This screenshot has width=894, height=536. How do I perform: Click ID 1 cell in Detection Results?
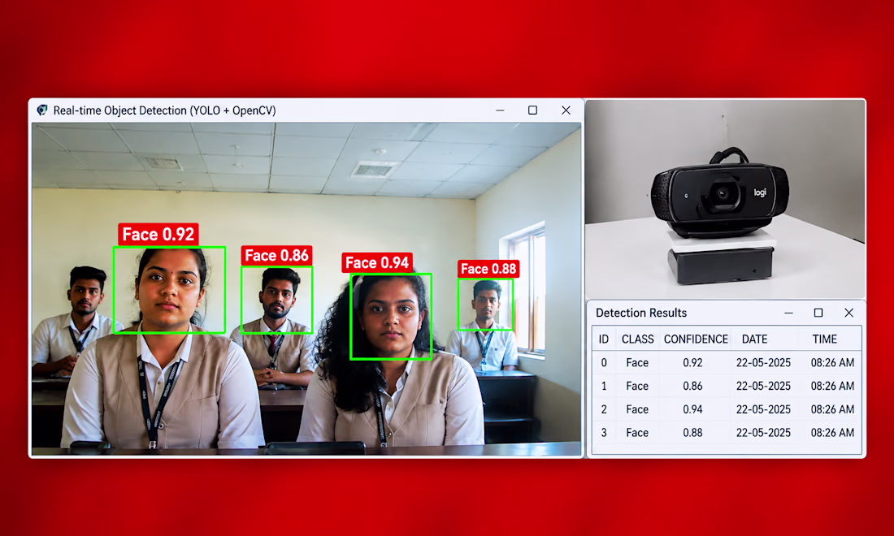point(604,387)
